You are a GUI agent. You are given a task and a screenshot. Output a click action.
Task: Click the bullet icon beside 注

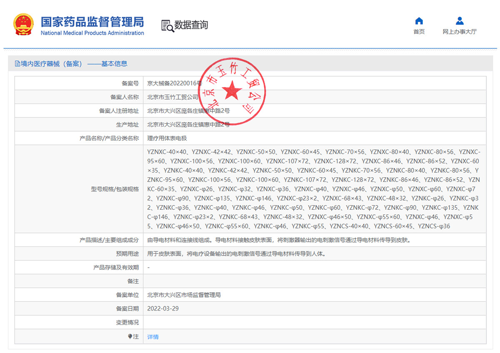pos(130,337)
